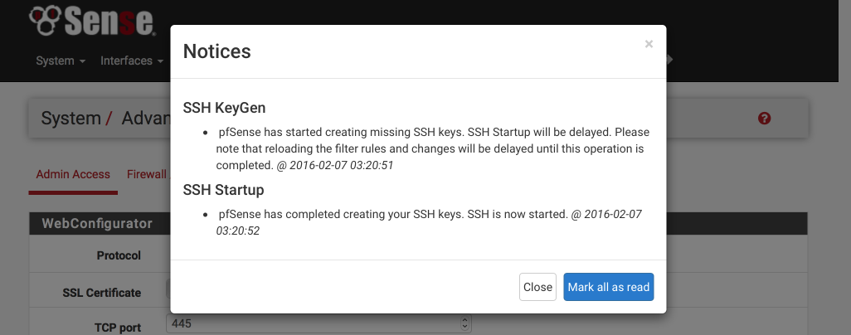Click the Notices dialog title
The height and width of the screenshot is (335, 851).
coord(217,51)
